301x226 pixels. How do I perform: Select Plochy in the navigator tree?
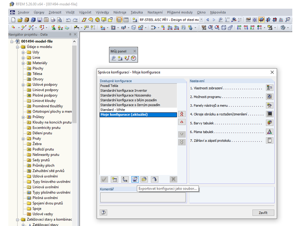(38, 69)
